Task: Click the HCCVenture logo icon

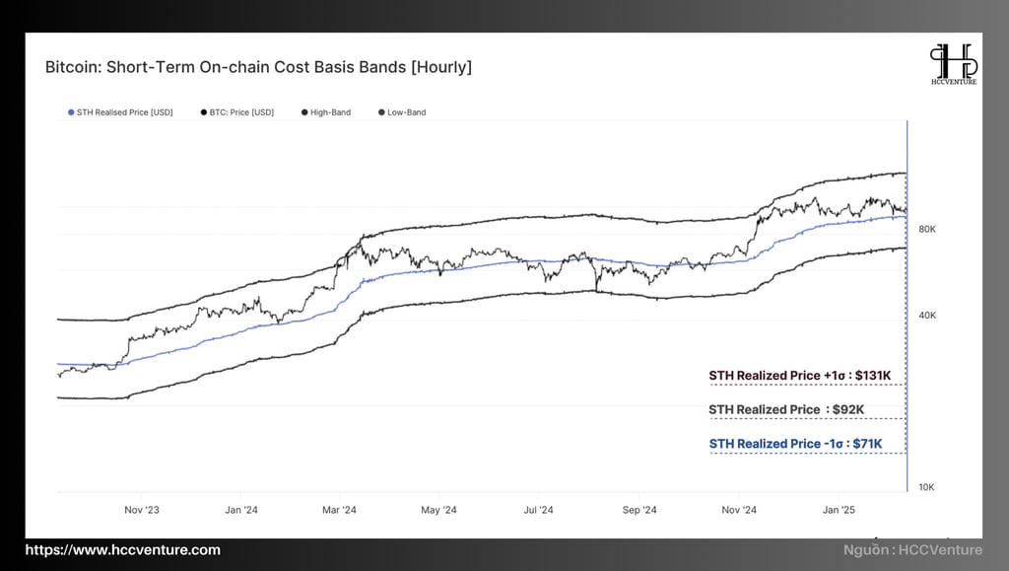Action: pyautogui.click(x=954, y=64)
